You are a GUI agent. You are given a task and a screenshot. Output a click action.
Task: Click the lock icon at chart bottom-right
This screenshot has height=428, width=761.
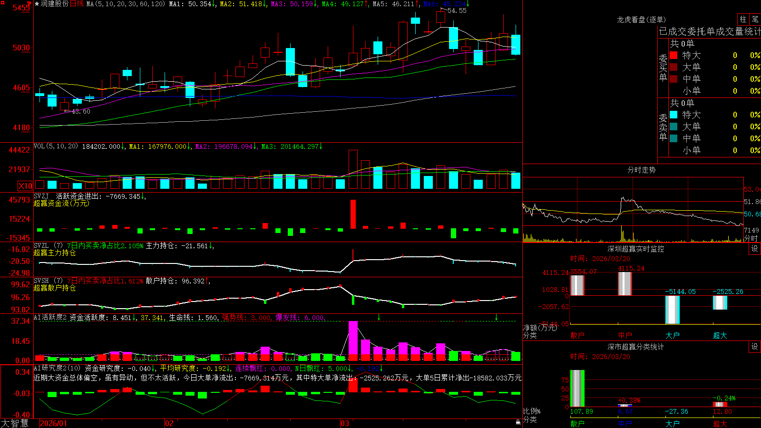(518, 422)
